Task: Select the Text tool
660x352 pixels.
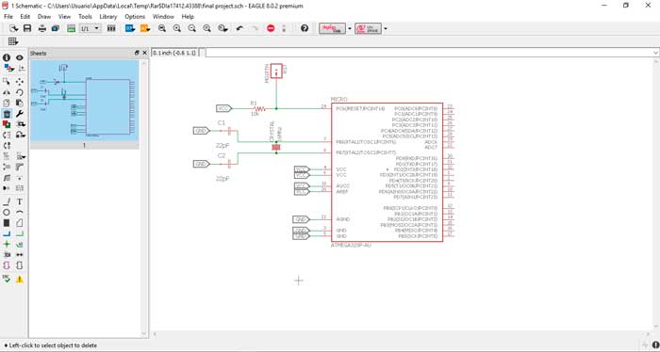Action: point(20,201)
